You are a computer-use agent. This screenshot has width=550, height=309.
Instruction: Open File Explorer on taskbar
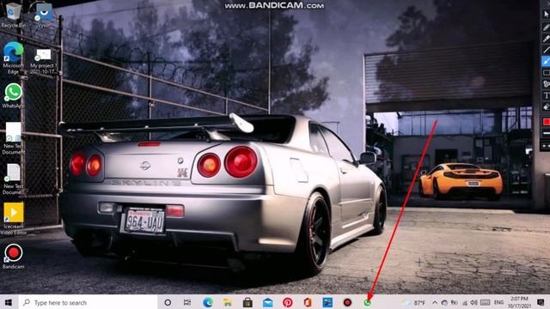tap(228, 302)
